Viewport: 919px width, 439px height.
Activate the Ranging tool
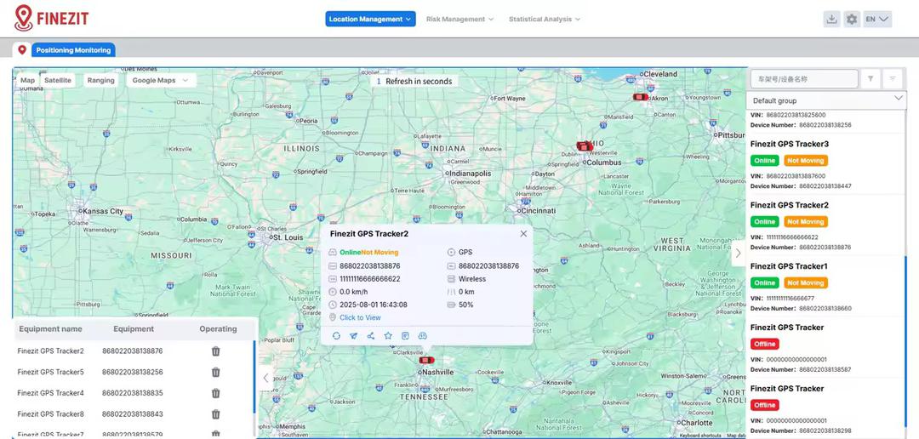pos(100,80)
